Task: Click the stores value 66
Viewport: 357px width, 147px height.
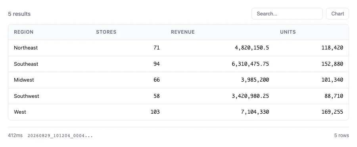Action: (156, 80)
